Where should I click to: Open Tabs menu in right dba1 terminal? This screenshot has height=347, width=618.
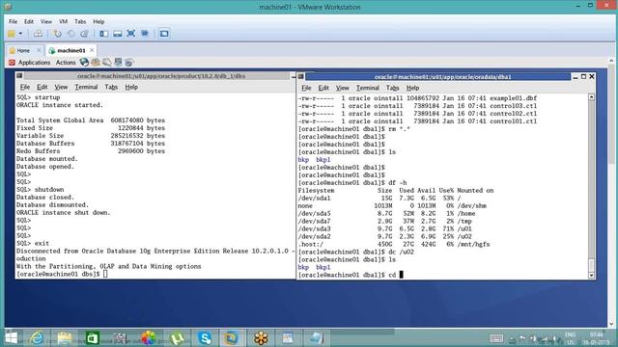point(393,88)
